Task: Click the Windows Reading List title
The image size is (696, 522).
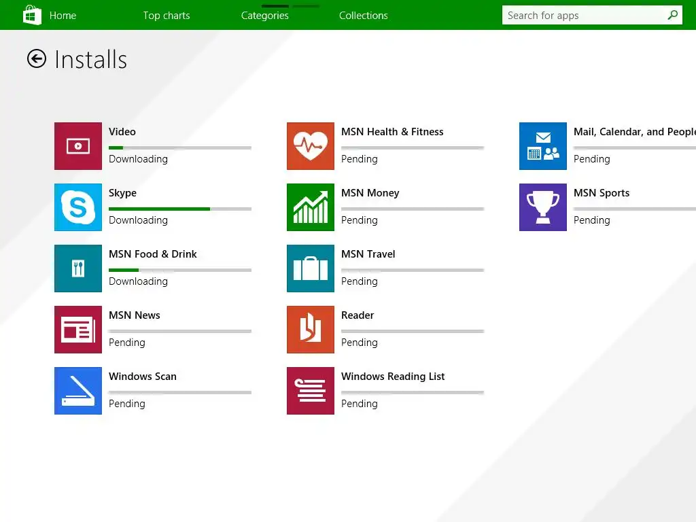Action: (393, 377)
